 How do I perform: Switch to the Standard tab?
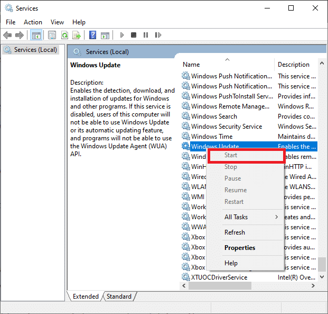(x=119, y=297)
